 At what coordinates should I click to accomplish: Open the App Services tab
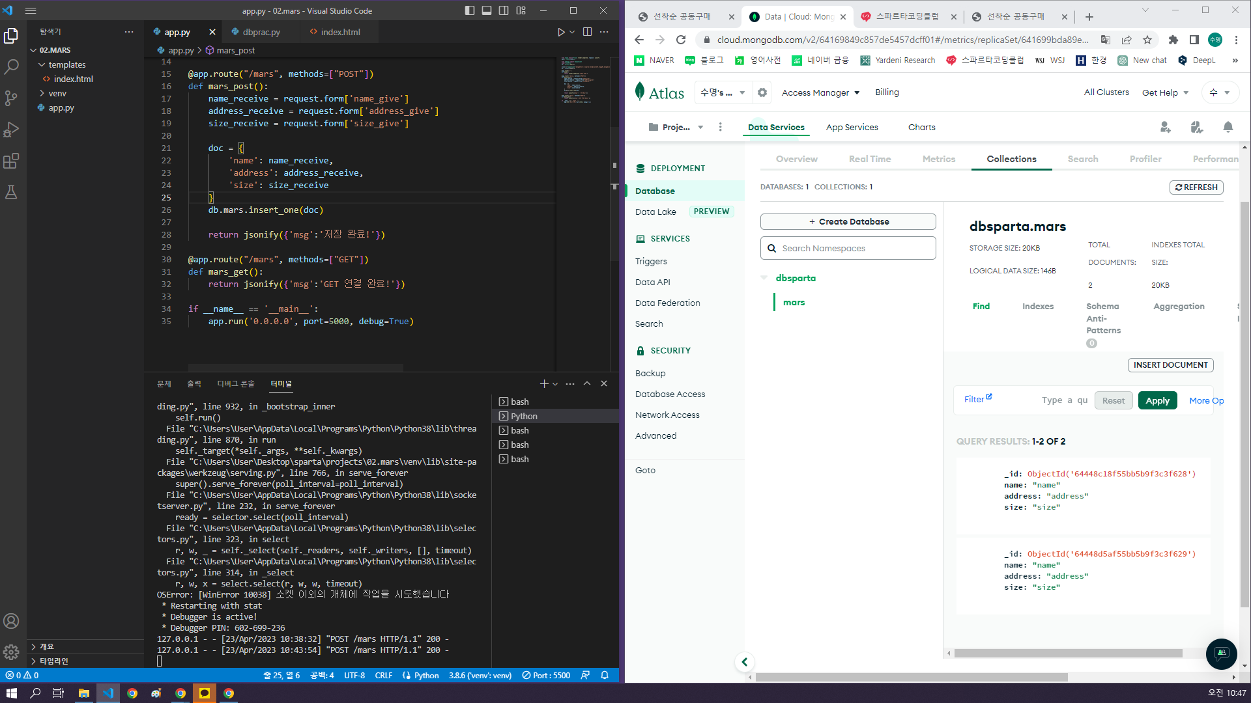[852, 128]
